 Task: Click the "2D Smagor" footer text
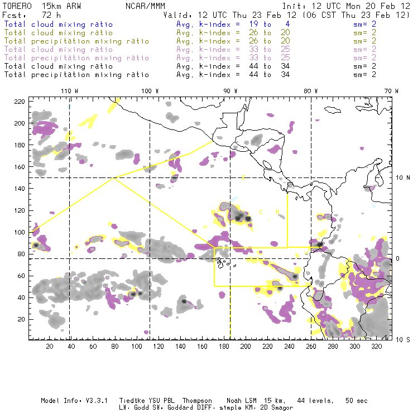(x=277, y=408)
